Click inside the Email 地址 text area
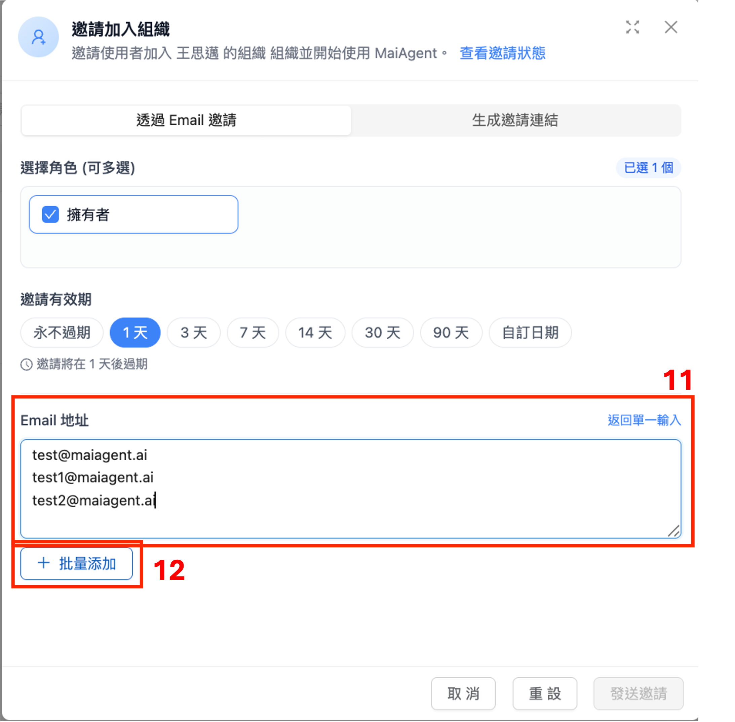Screen dimensions: 735x722 click(x=350, y=489)
